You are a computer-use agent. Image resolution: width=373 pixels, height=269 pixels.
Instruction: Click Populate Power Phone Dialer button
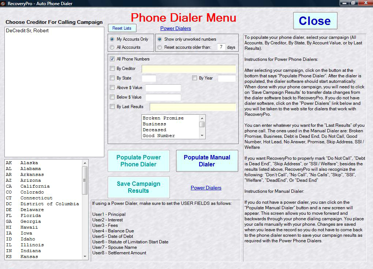(x=139, y=161)
